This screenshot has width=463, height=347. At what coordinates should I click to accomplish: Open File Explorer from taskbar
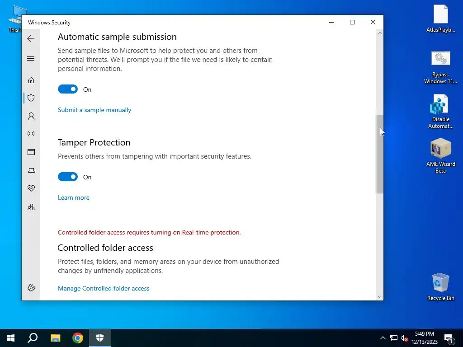coord(55,338)
